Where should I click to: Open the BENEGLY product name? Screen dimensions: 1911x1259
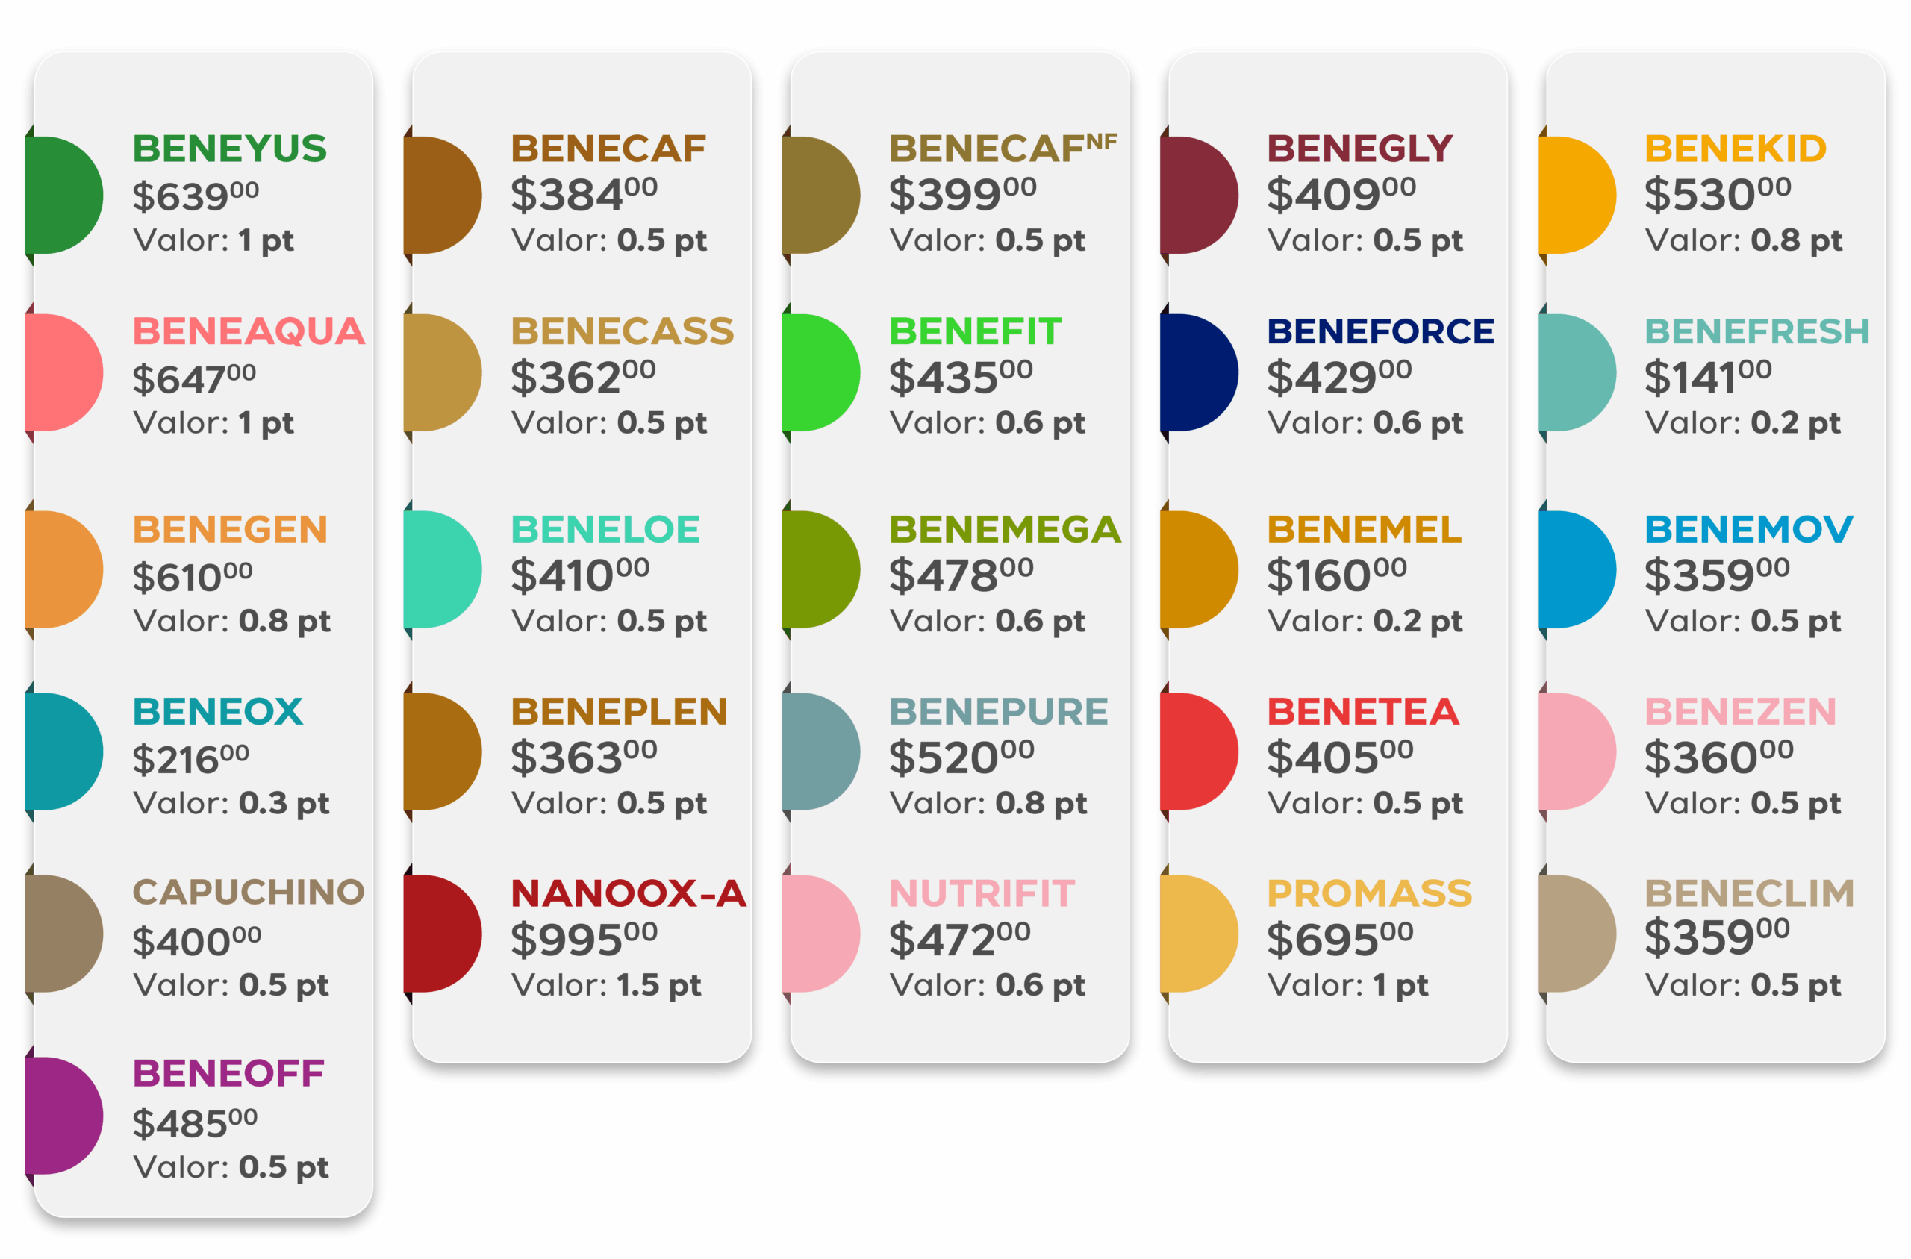click(x=1360, y=149)
